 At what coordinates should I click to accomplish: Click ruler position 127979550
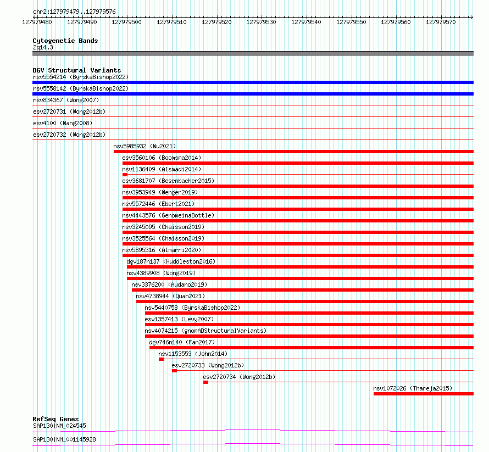click(x=351, y=22)
